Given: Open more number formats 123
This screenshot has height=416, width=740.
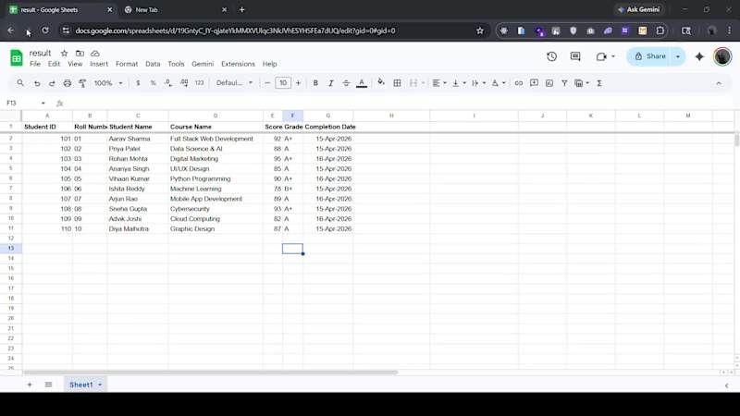Looking at the screenshot, I should point(199,83).
